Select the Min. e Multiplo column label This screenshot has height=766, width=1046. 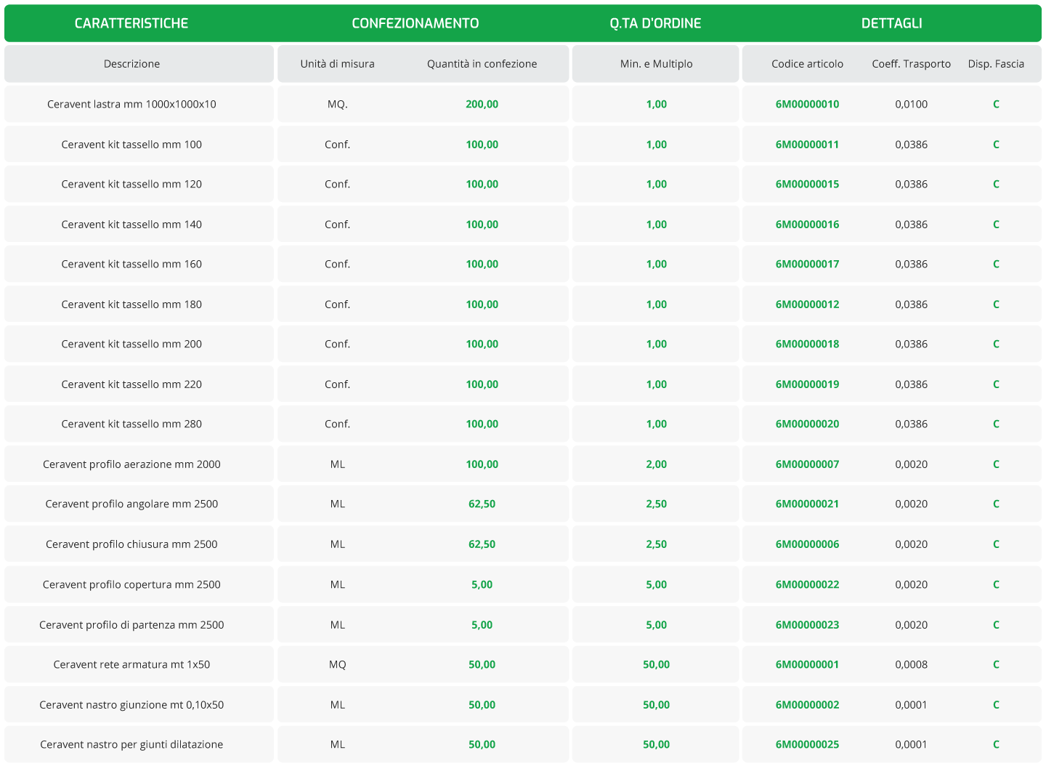(656, 64)
